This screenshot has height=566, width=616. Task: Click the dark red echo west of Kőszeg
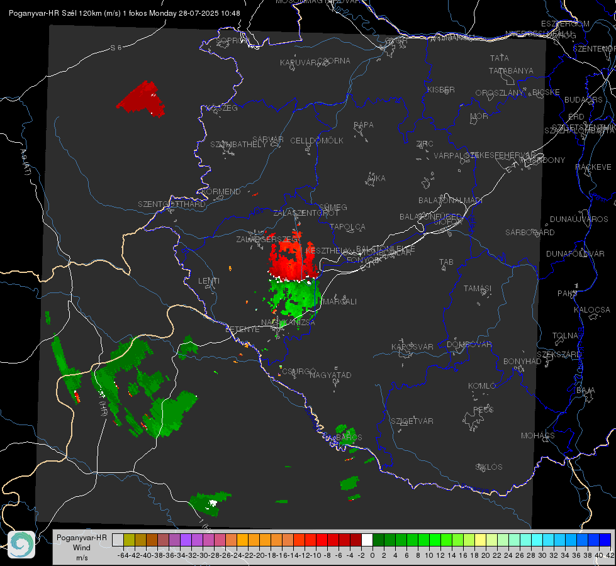pyautogui.click(x=141, y=100)
